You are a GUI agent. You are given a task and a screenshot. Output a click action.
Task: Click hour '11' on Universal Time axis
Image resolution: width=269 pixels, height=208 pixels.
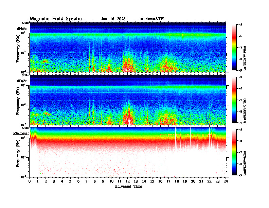pyautogui.click(x=120, y=181)
